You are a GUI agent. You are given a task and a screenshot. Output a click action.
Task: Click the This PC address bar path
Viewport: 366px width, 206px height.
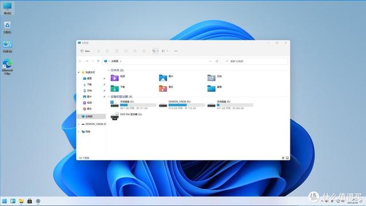pyautogui.click(x=114, y=61)
